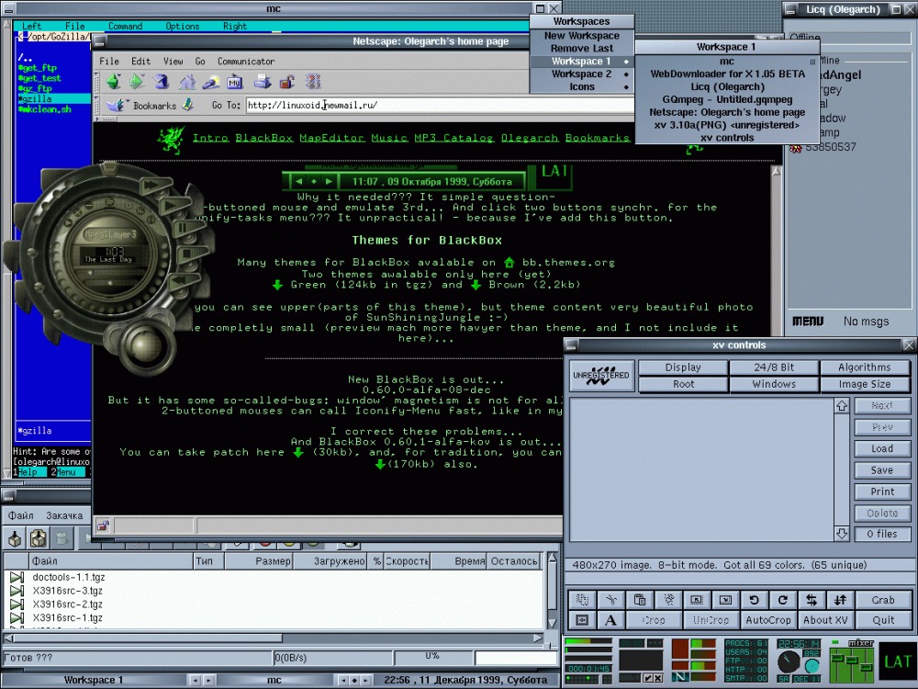
Task: Click the Bookmarks QuickFile icon
Action: (118, 106)
